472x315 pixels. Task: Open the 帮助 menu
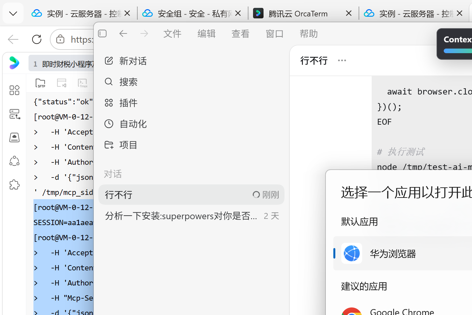[309, 33]
